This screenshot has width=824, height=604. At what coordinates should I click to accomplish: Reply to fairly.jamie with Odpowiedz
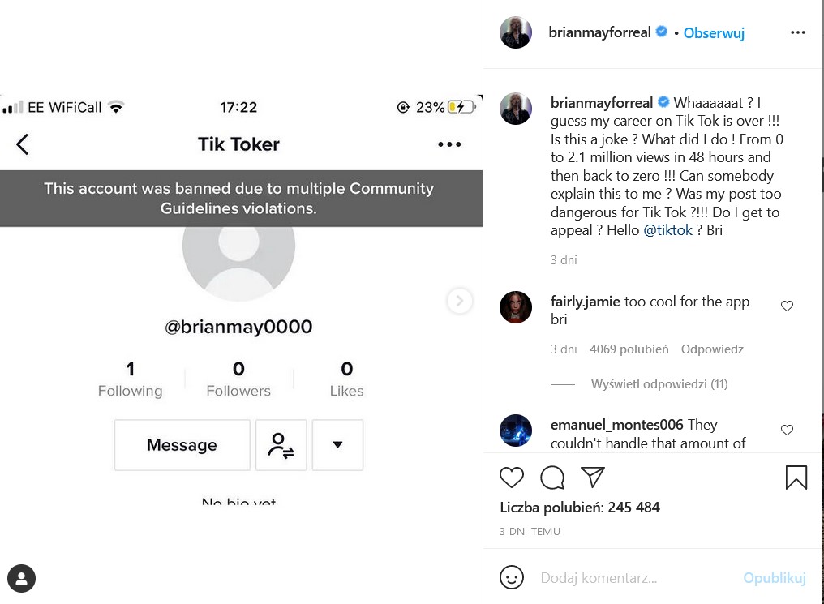(712, 349)
